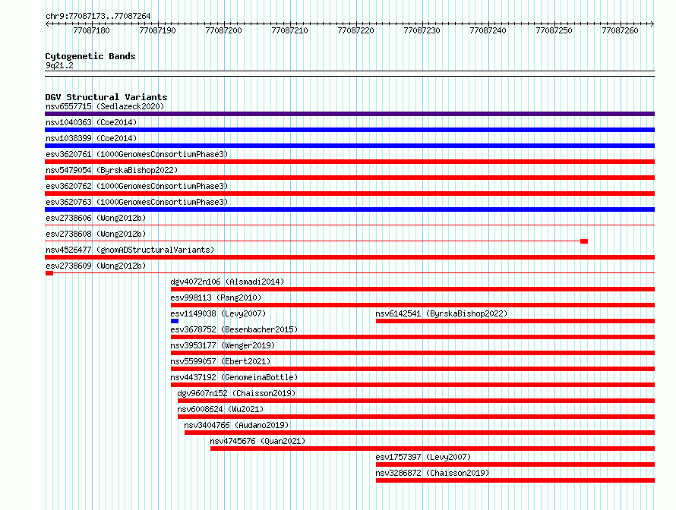Open esv3620762 (1000GenomesConsortiumPhase3) label
Viewport: 676px width, 510px height.
(x=137, y=186)
